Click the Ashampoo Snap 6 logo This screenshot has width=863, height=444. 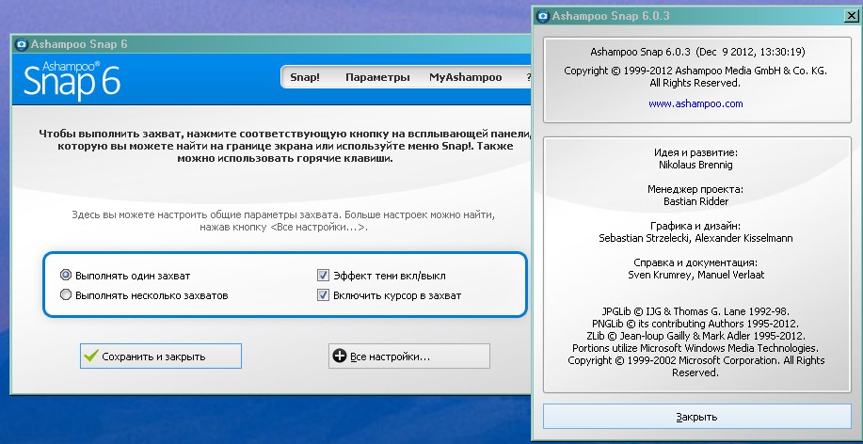[x=72, y=80]
